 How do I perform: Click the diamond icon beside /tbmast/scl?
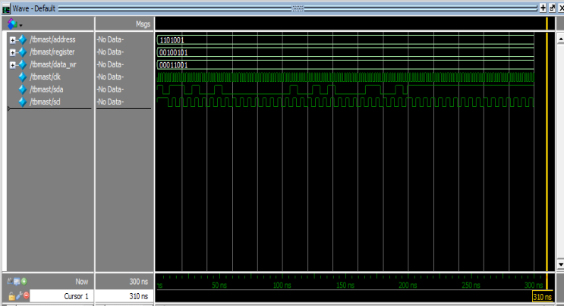coord(22,102)
